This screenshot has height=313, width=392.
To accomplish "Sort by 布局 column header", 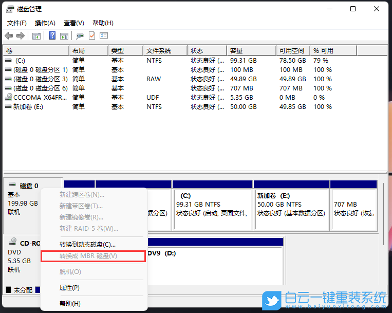I will (x=88, y=51).
